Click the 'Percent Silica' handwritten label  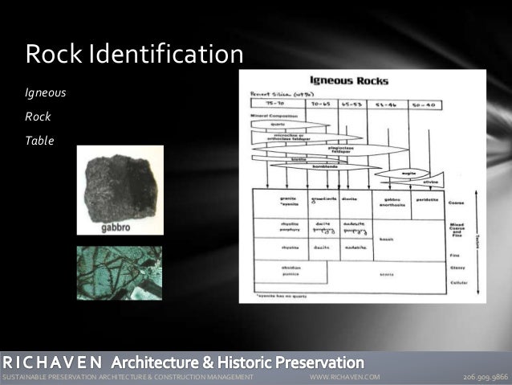coord(282,94)
